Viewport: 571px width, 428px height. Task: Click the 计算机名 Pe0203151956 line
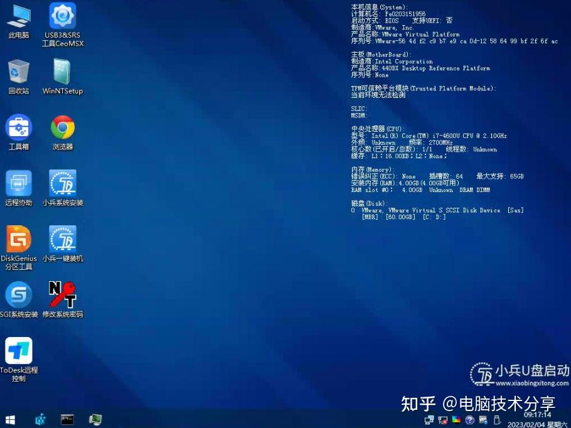point(388,14)
